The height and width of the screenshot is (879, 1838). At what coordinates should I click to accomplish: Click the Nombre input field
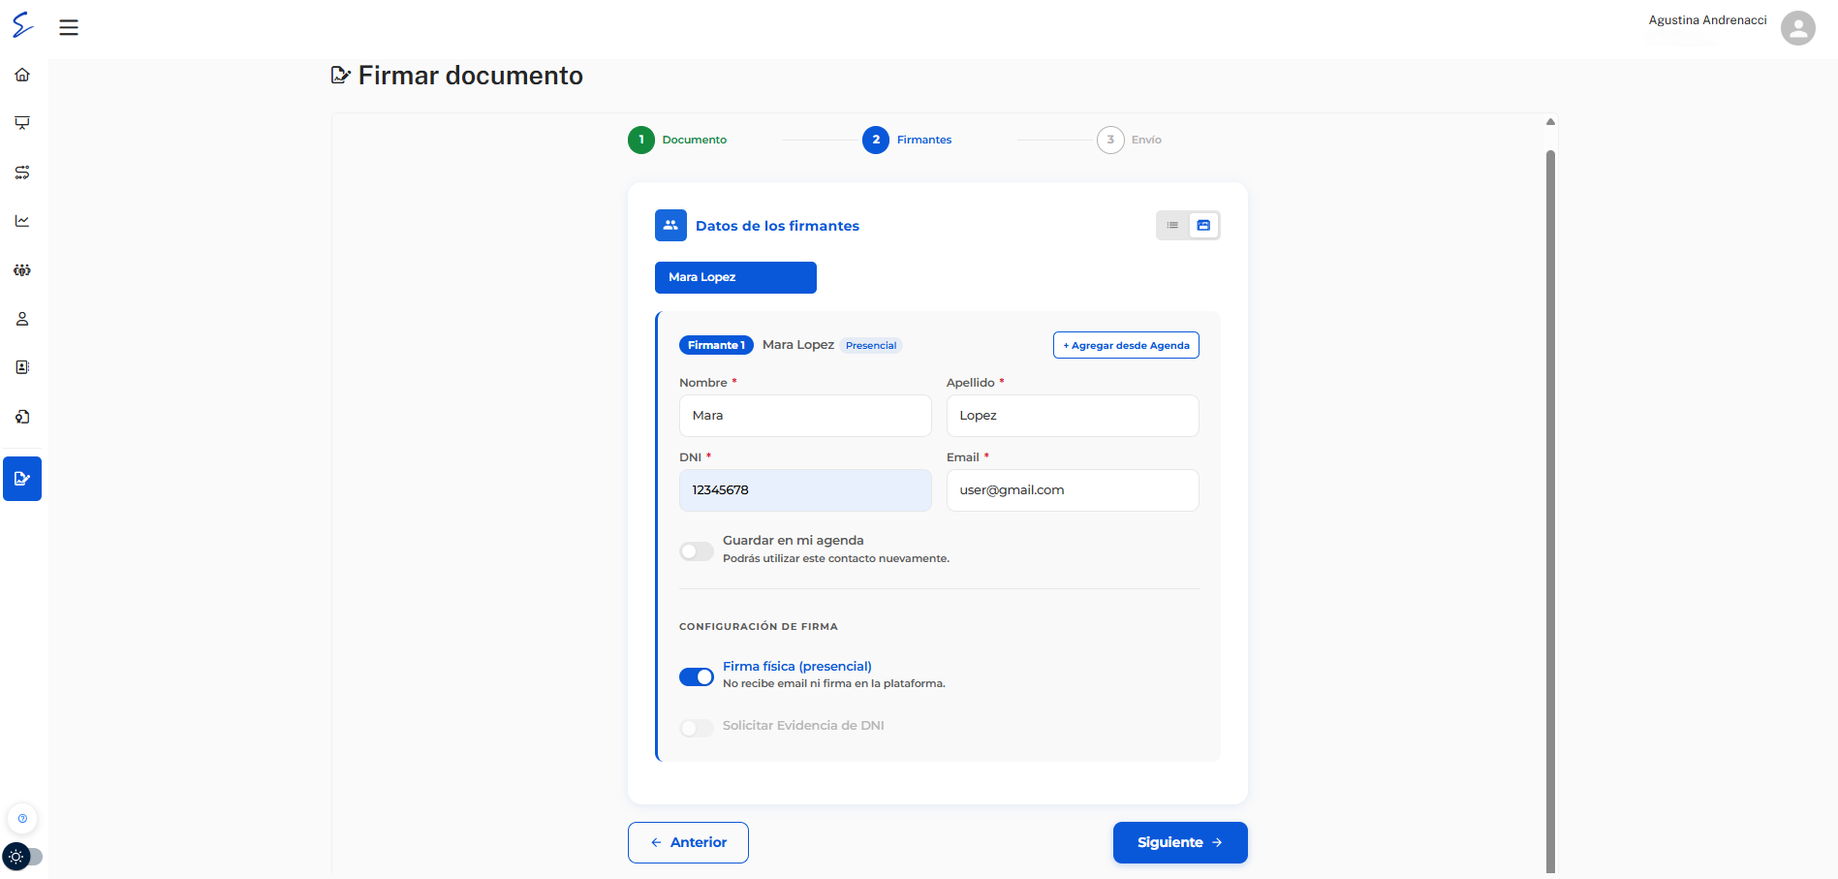805,416
